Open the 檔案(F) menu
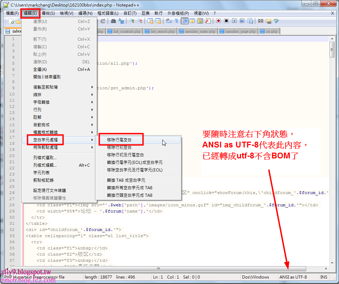The height and width of the screenshot is (284, 339). point(12,13)
